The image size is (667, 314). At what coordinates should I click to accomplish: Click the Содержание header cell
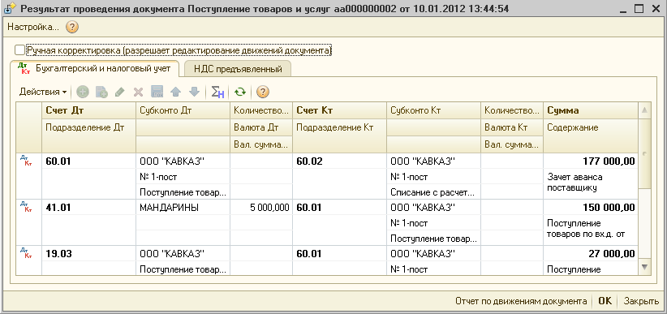[591, 135]
